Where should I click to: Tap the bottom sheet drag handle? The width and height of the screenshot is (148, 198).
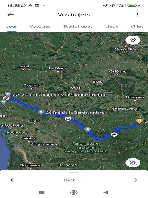74,172
